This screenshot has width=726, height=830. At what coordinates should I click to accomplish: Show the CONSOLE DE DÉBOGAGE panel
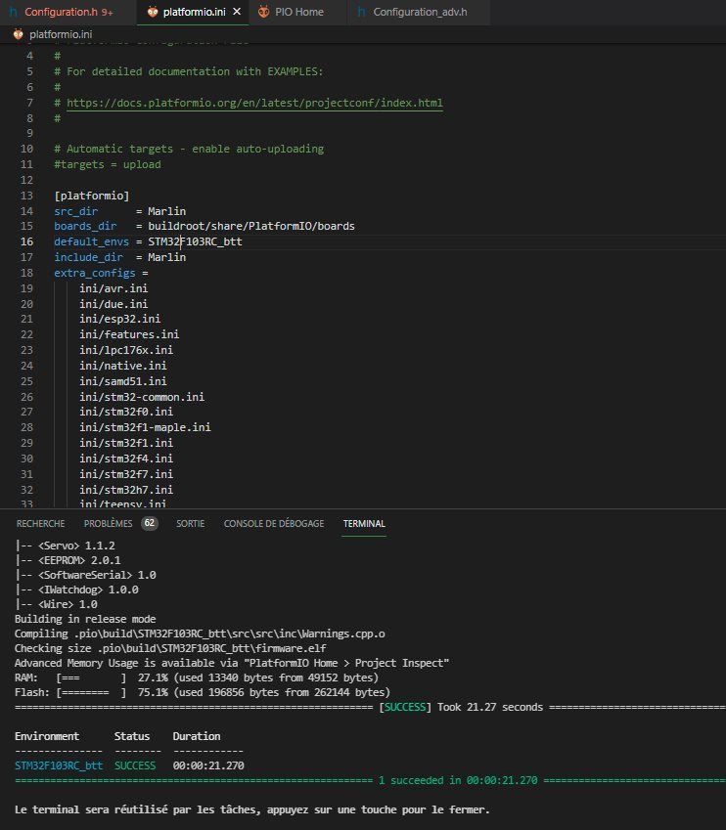[x=274, y=523]
